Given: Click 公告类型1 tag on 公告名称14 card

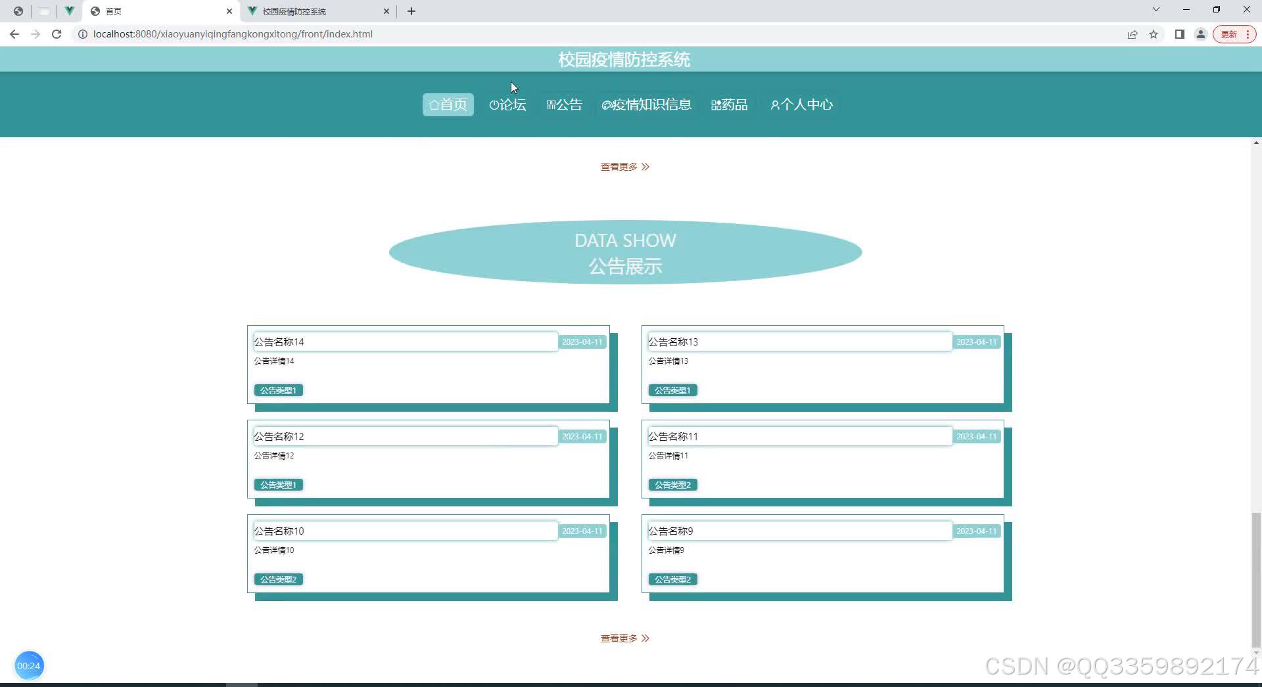Looking at the screenshot, I should click(279, 390).
